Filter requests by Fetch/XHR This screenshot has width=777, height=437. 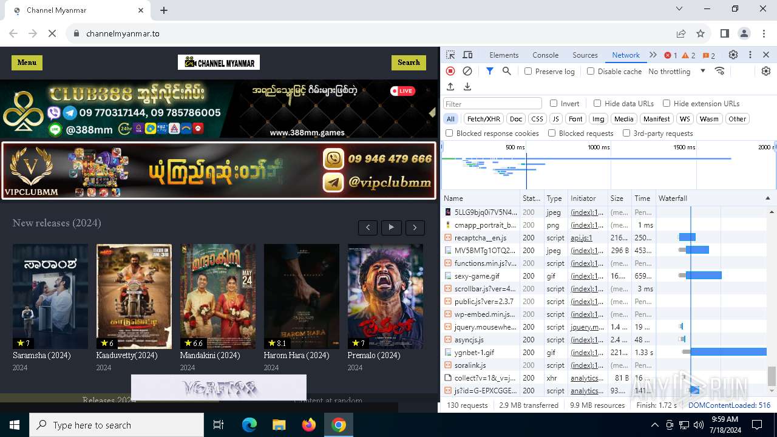tap(484, 119)
